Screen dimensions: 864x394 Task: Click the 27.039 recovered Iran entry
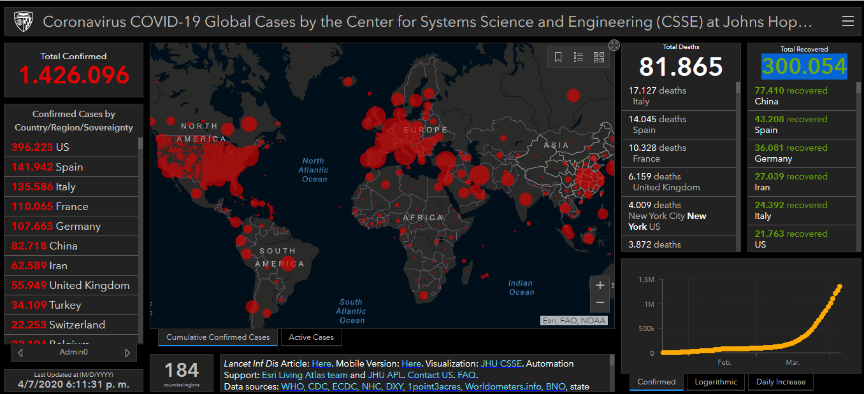803,181
